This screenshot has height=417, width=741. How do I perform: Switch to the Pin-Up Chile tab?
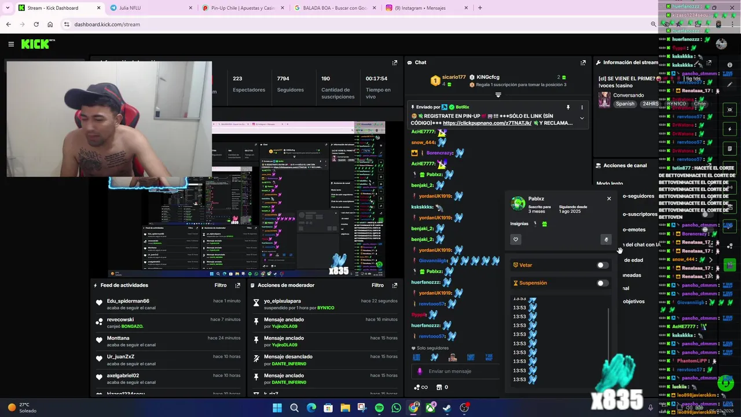click(x=243, y=8)
